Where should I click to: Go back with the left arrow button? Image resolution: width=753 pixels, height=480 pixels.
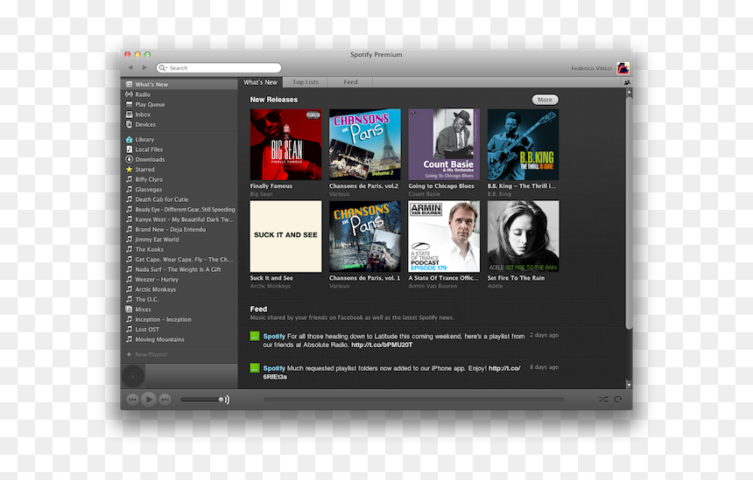click(x=130, y=67)
